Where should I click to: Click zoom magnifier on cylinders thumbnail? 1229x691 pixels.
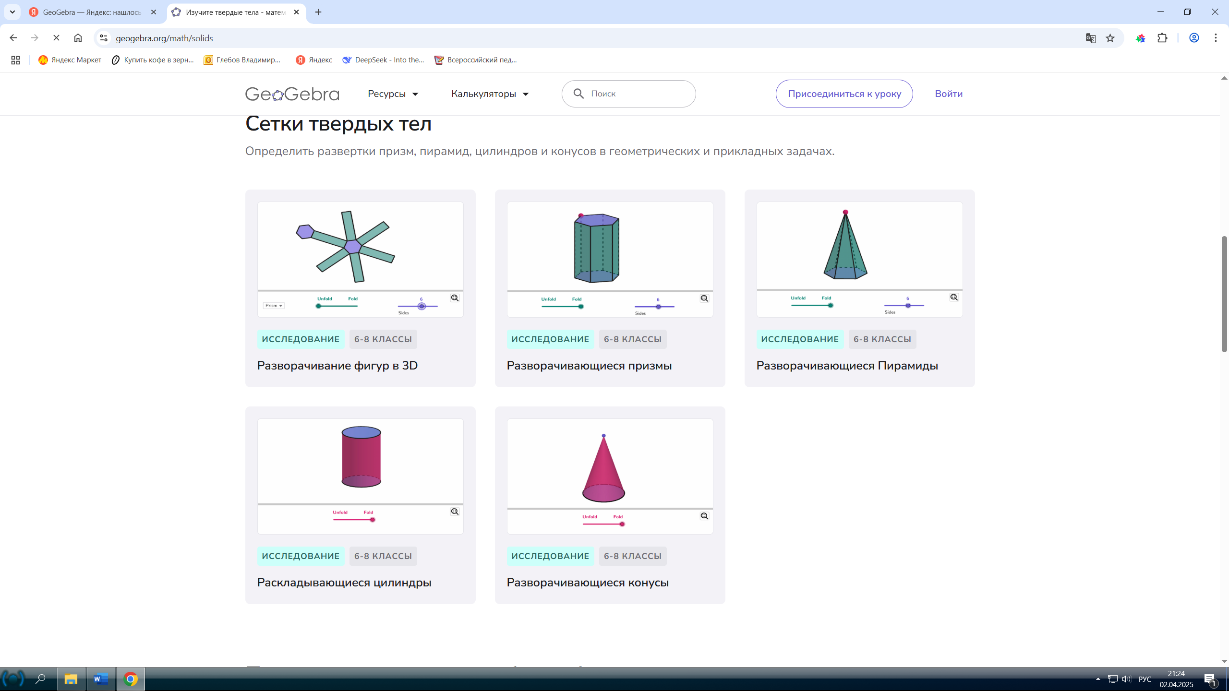pyautogui.click(x=455, y=512)
